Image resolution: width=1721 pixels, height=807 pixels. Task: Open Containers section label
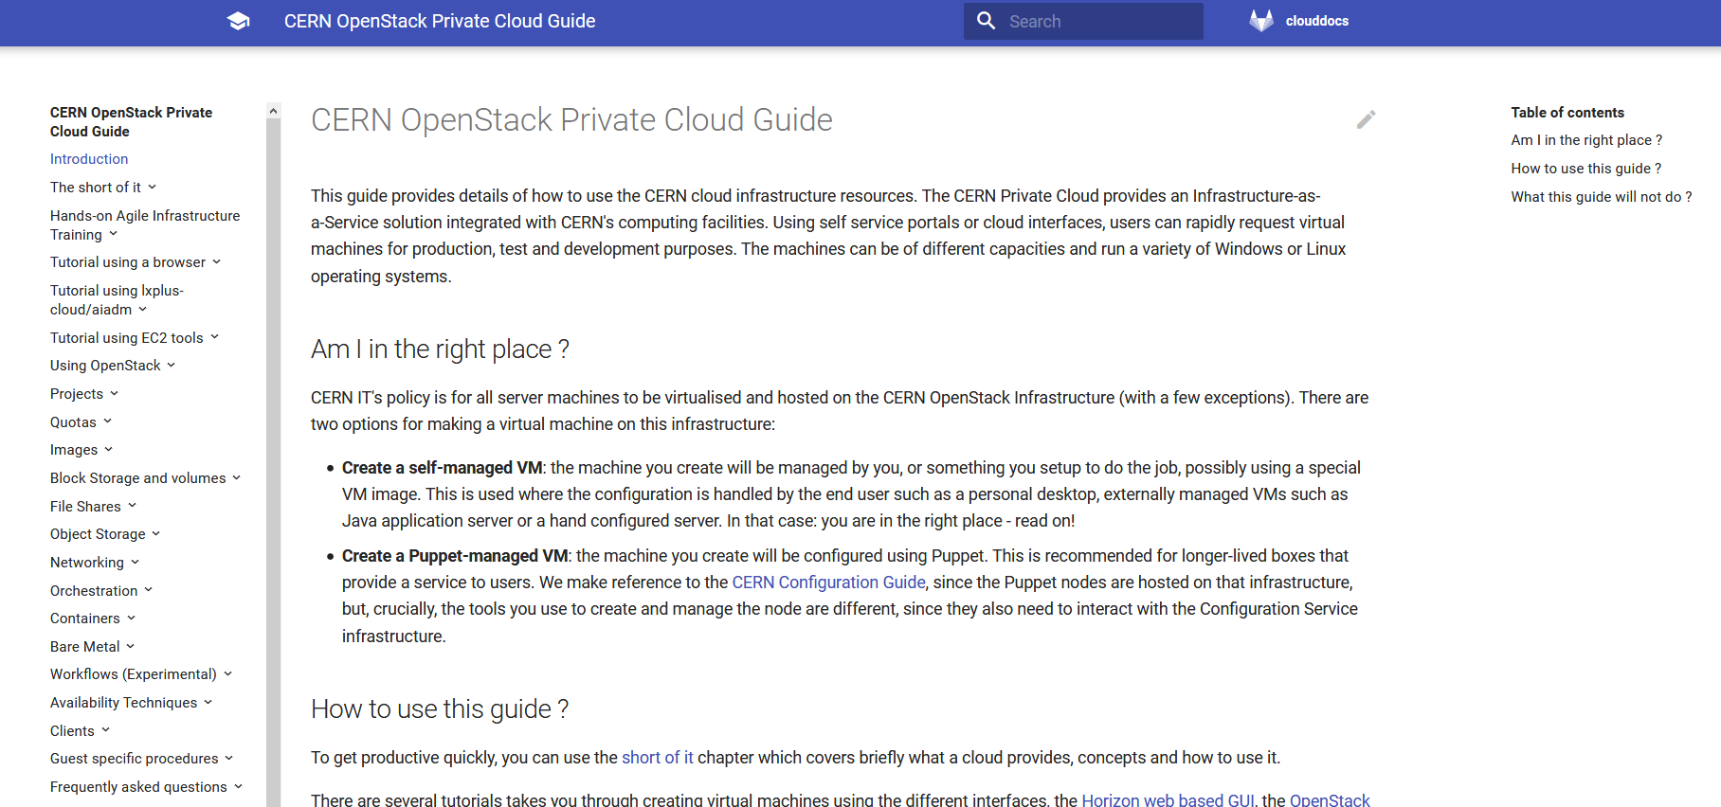(x=85, y=619)
